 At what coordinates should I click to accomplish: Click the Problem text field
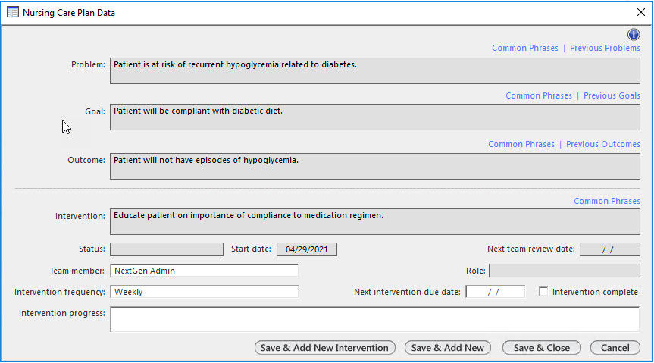coord(375,71)
